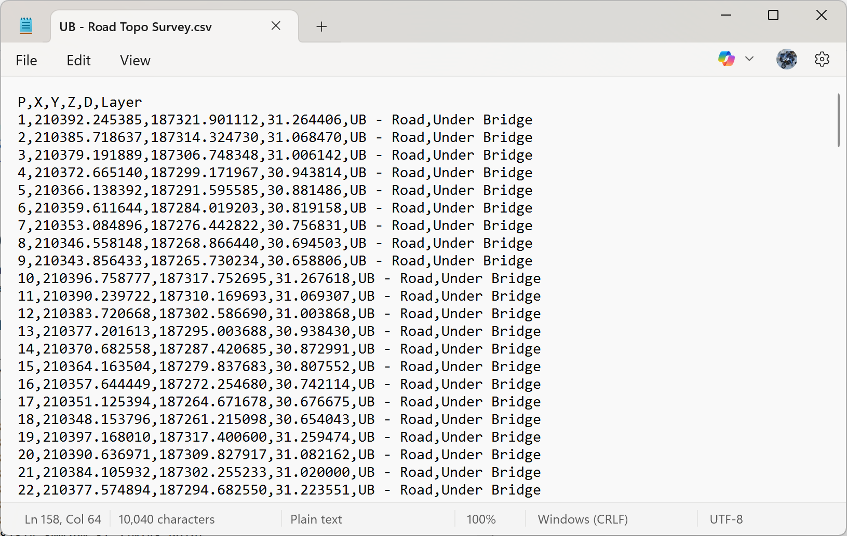The height and width of the screenshot is (536, 847).
Task: Click the Notepad icon in the title bar
Action: 25,24
